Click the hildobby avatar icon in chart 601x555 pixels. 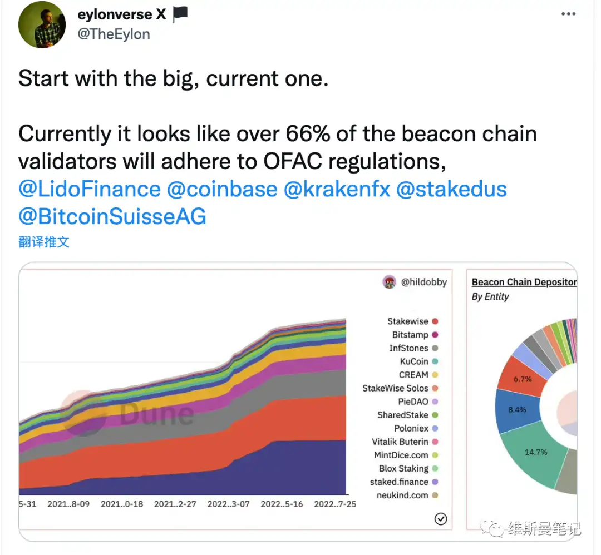[x=389, y=282]
